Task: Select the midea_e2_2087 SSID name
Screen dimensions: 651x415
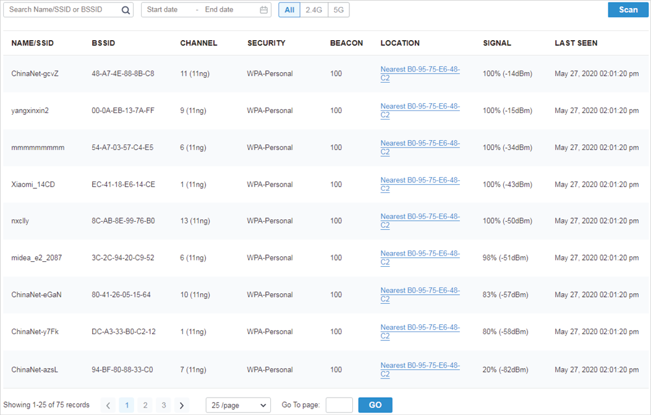Action: [x=36, y=258]
